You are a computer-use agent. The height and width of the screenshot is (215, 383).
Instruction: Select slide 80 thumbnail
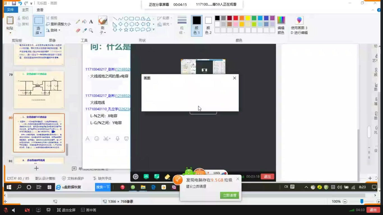[x=39, y=133]
